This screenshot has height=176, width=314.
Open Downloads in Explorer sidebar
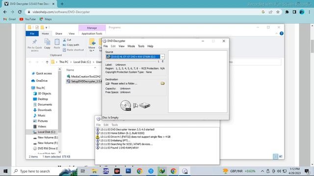(43, 110)
